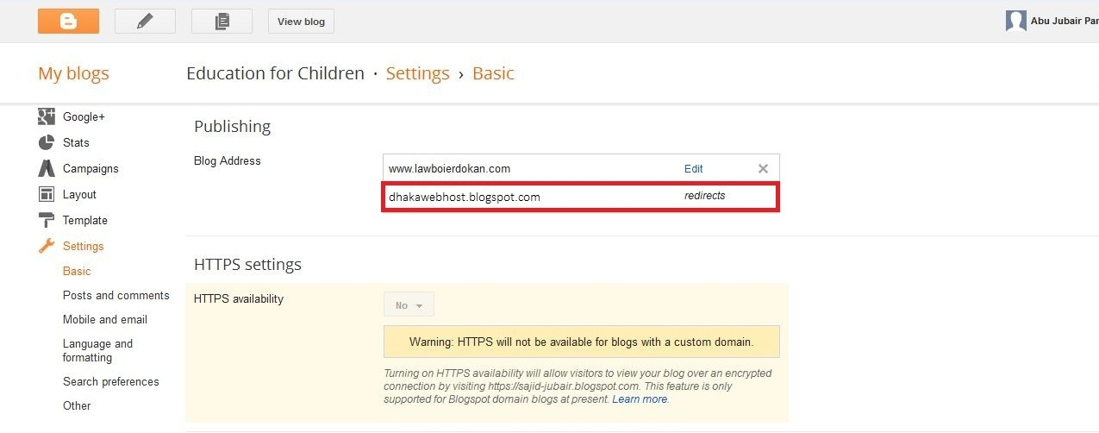Click Edit next to www.lawboierdokan.com
1099x433 pixels.
coord(694,169)
